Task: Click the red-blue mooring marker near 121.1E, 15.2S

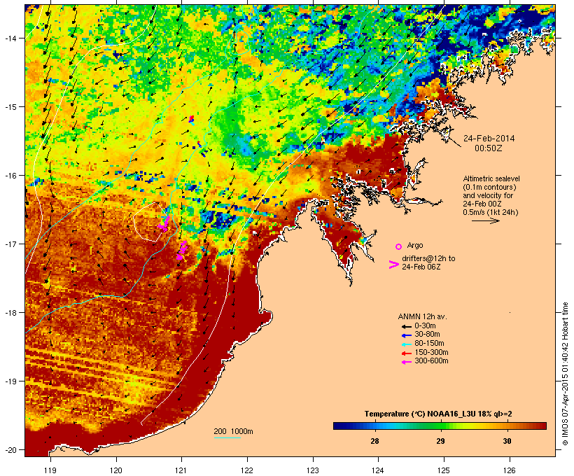Action: pos(191,119)
